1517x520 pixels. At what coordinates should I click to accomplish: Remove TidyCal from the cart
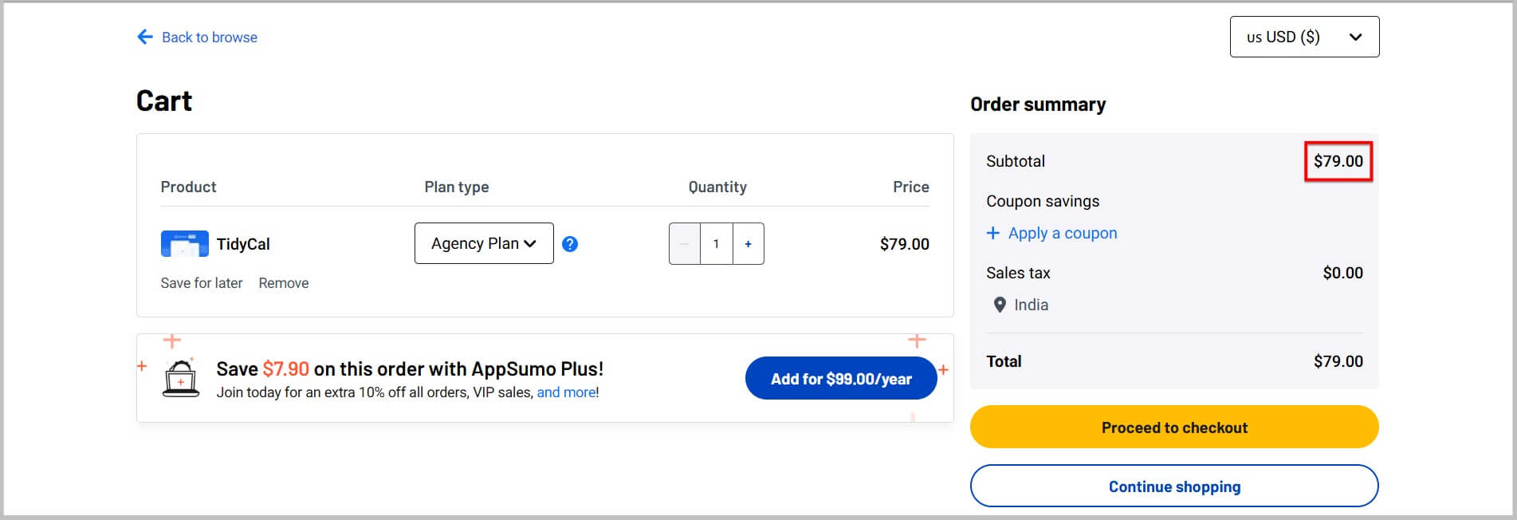(x=284, y=283)
